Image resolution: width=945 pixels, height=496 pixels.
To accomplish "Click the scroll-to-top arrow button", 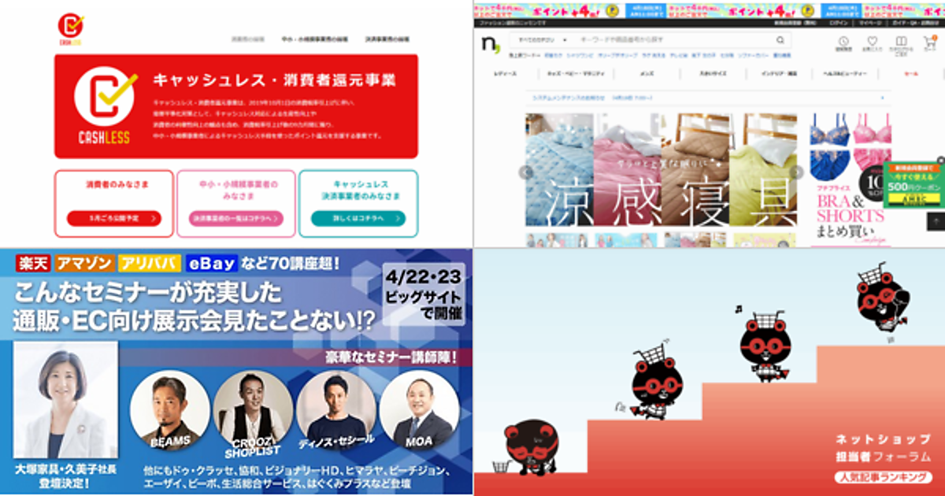I will (935, 221).
